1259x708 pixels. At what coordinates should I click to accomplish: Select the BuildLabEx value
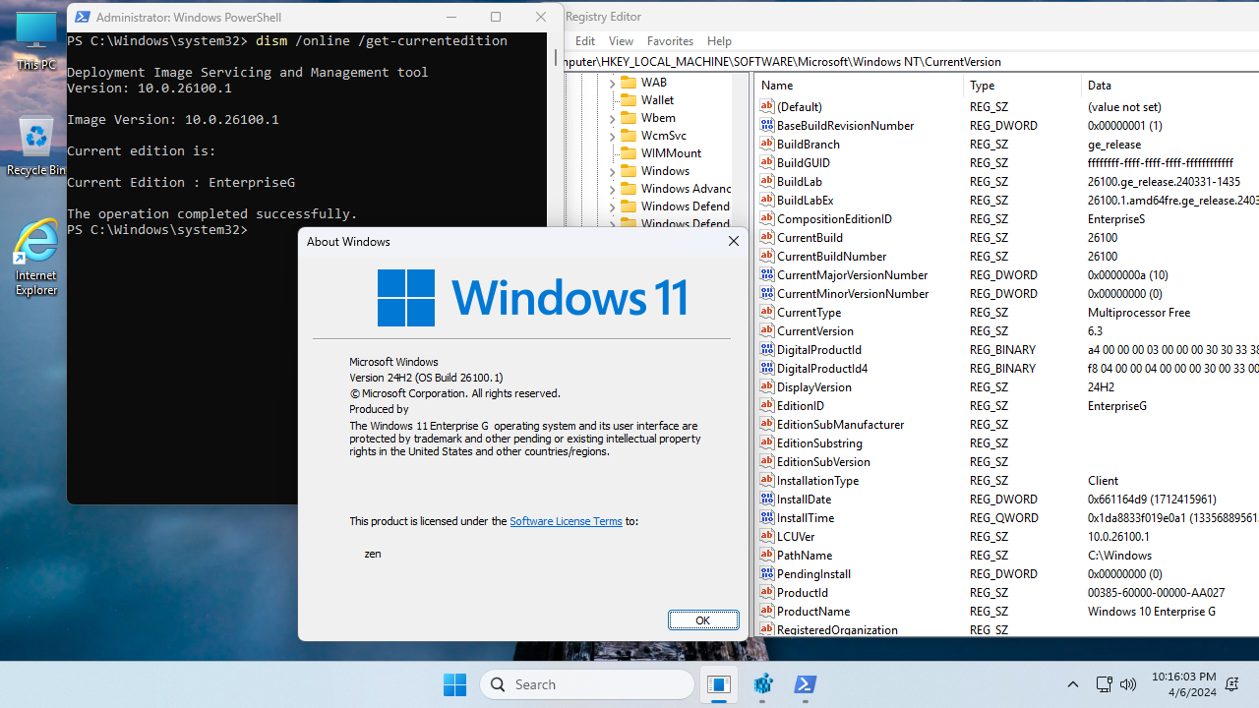pos(805,200)
